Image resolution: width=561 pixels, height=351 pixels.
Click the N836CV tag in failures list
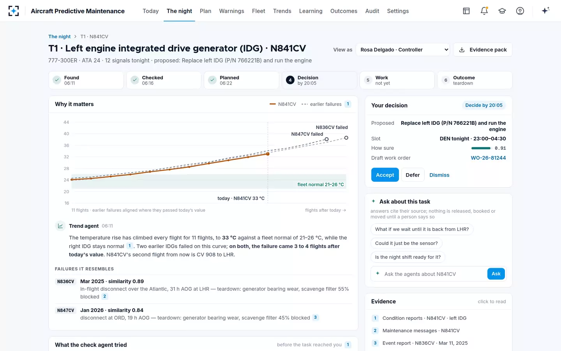(65, 282)
